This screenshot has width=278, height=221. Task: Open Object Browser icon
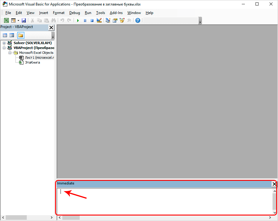click(122, 20)
